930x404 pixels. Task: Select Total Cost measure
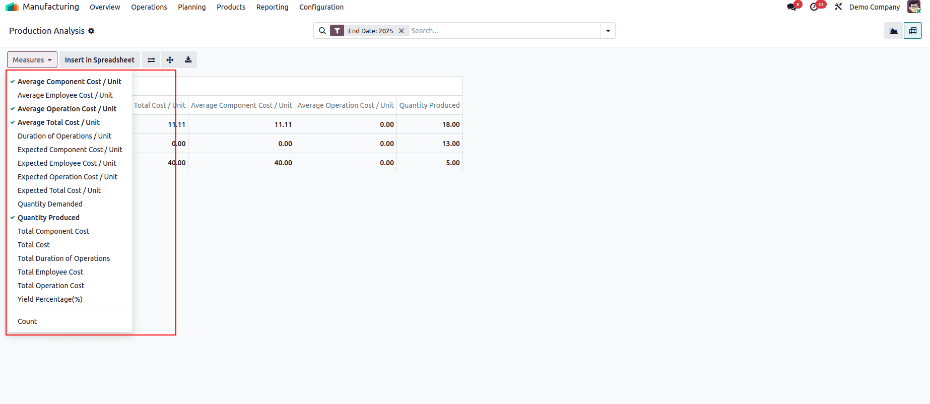(x=70, y=245)
